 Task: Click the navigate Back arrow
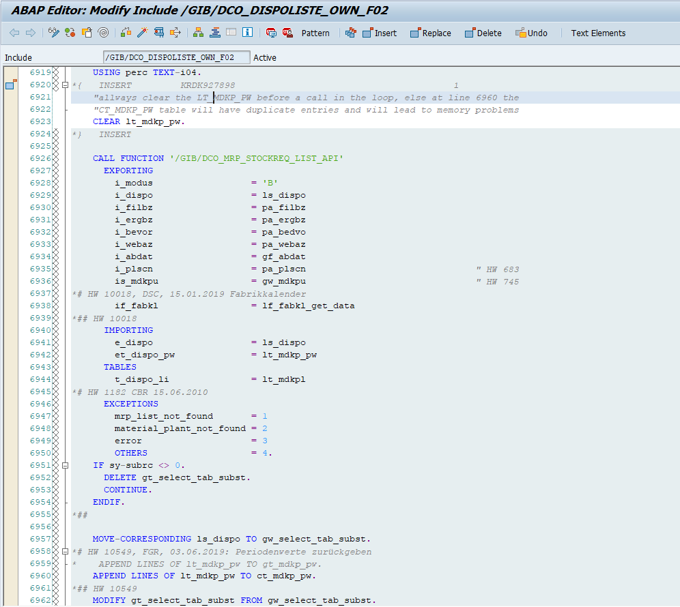click(14, 33)
